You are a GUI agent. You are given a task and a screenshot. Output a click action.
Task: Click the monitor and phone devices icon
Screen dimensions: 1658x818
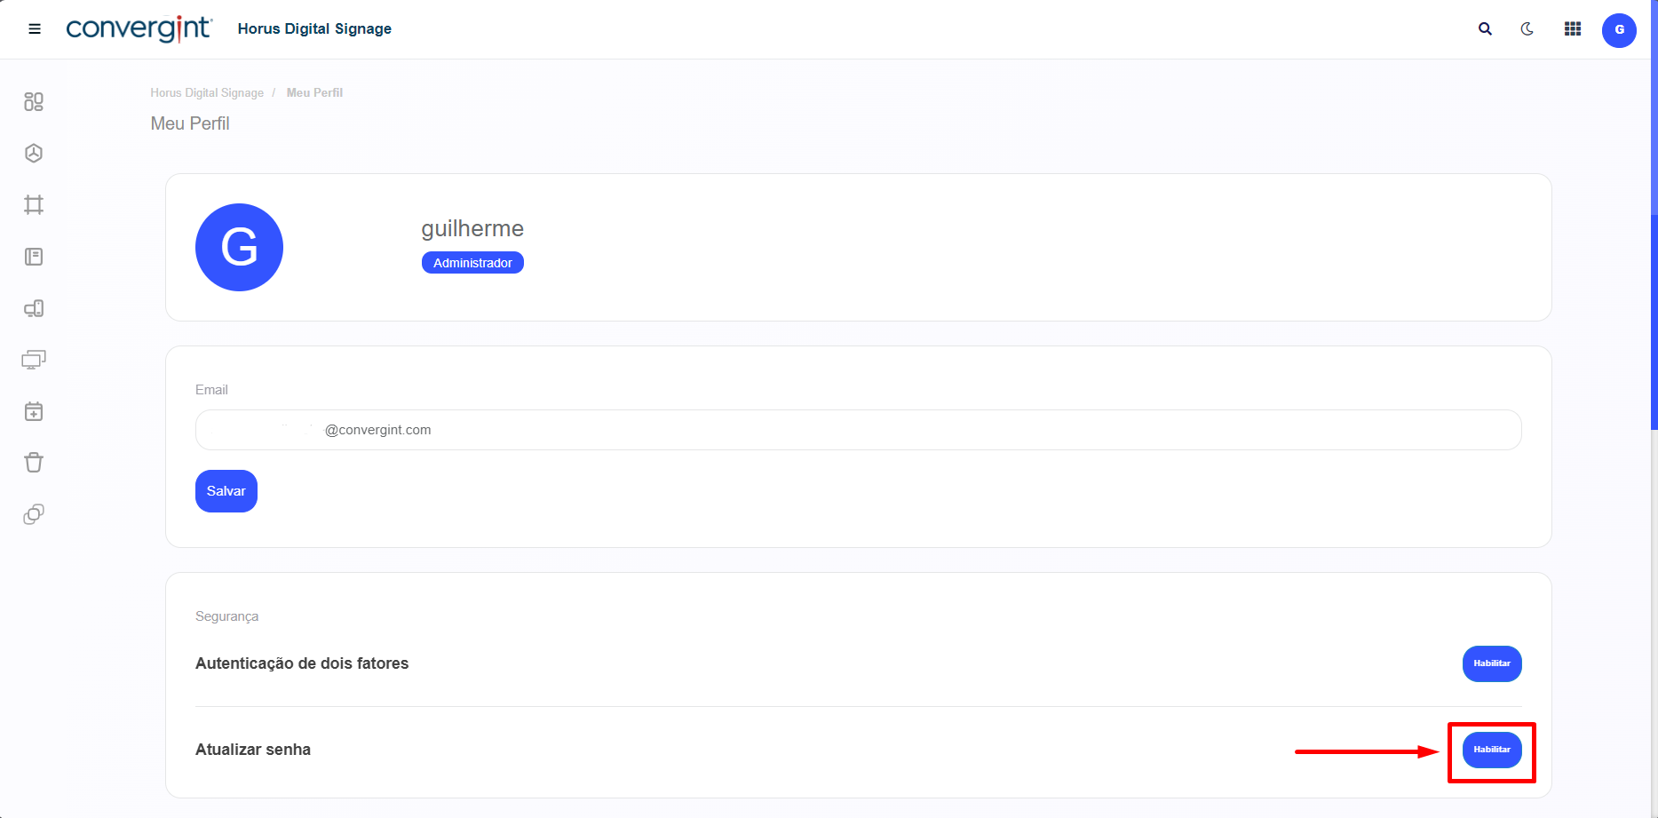click(34, 308)
